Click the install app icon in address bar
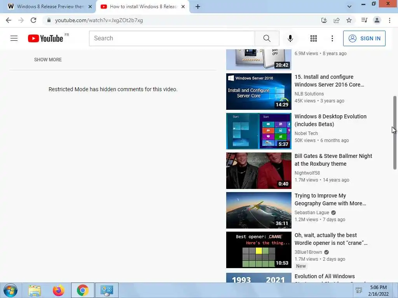398x298 pixels. (x=324, y=20)
